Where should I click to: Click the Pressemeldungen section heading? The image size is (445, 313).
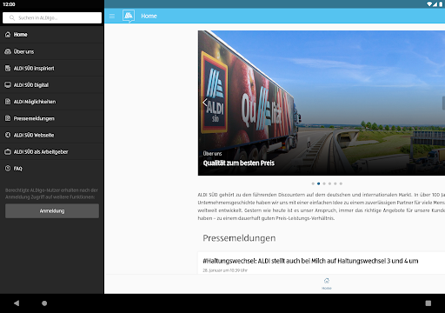pos(239,238)
